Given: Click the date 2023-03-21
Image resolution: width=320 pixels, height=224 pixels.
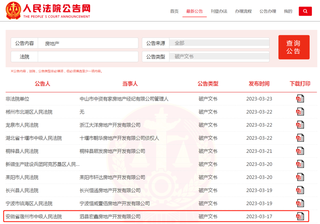Looking at the screenshot, I should 259,151.
